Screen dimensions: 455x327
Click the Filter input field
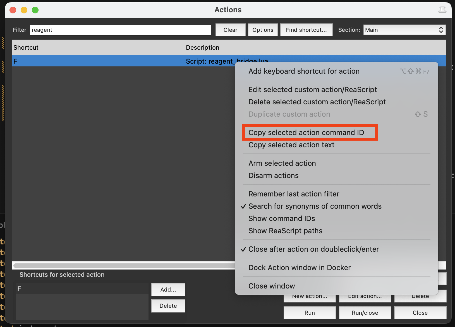(x=120, y=30)
